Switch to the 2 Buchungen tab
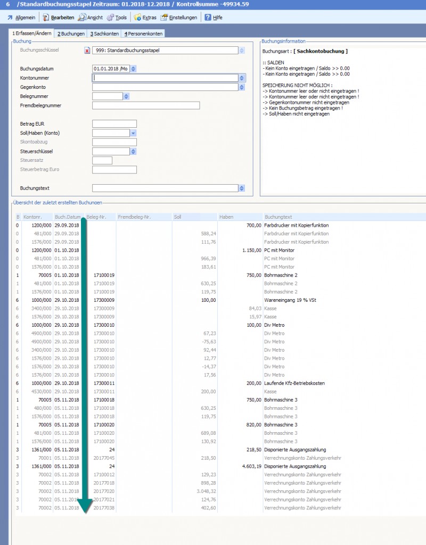This screenshot has height=545, width=426. click(x=71, y=34)
